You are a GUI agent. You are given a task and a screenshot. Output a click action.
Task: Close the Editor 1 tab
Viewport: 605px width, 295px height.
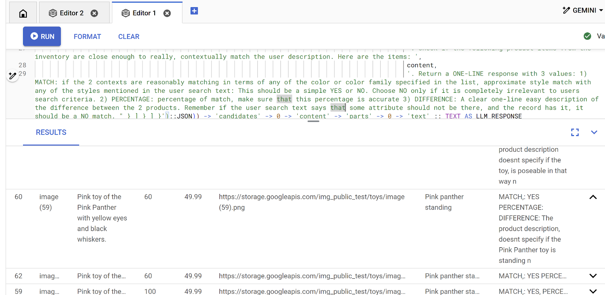[167, 13]
